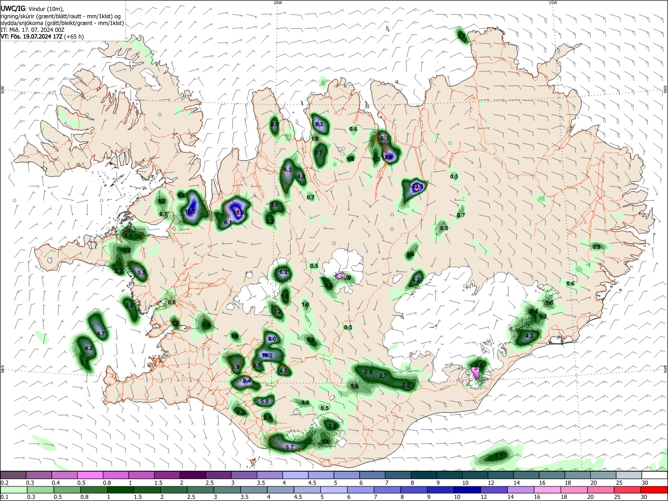This screenshot has height=501, width=668.
Task: Click the palest green swatch after 0.1 in bottom legend
Action: click(x=13, y=490)
